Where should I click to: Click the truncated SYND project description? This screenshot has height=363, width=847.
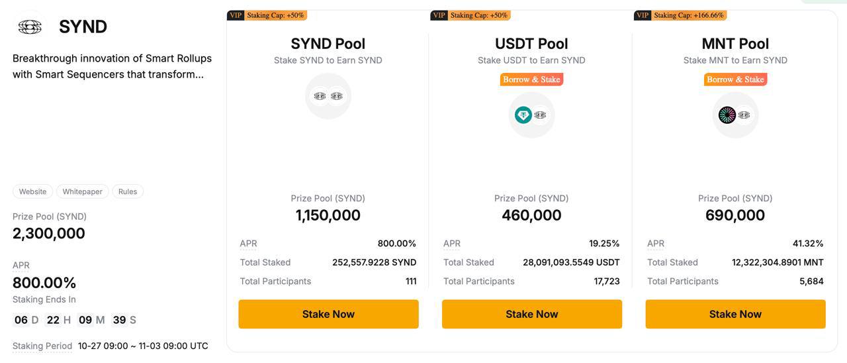click(x=112, y=66)
